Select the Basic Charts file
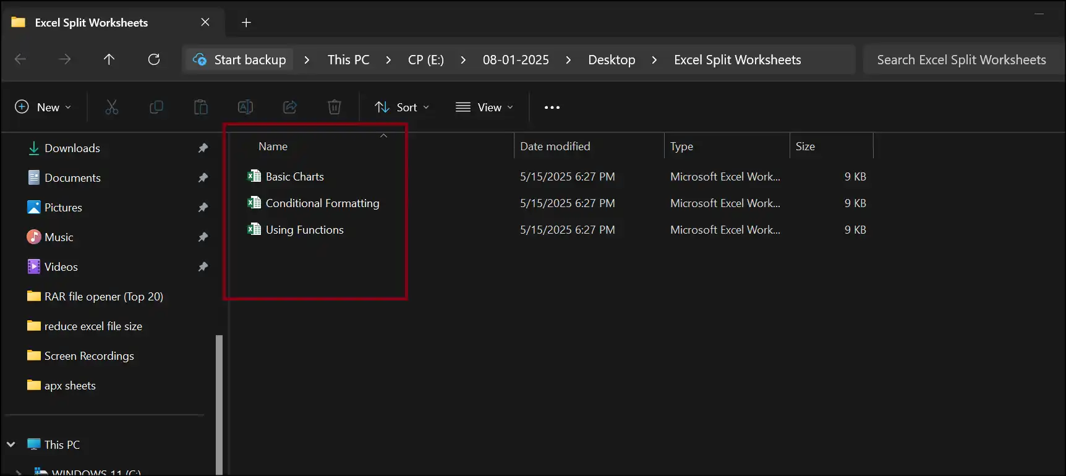 point(295,176)
